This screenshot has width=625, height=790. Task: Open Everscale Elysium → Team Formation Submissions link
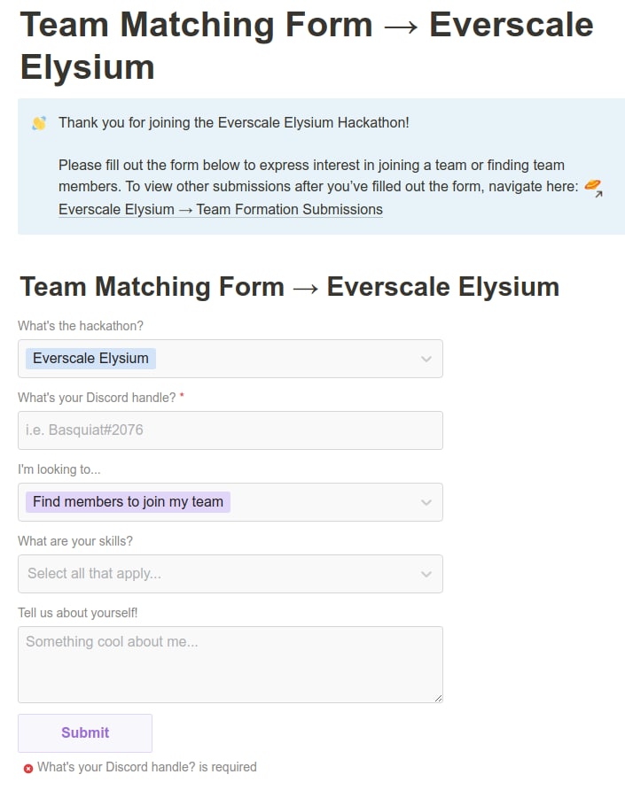pyautogui.click(x=221, y=210)
